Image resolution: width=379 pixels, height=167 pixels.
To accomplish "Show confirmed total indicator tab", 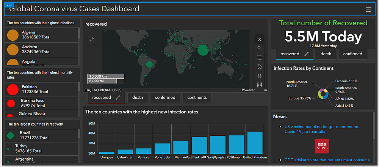I will 352,54.
